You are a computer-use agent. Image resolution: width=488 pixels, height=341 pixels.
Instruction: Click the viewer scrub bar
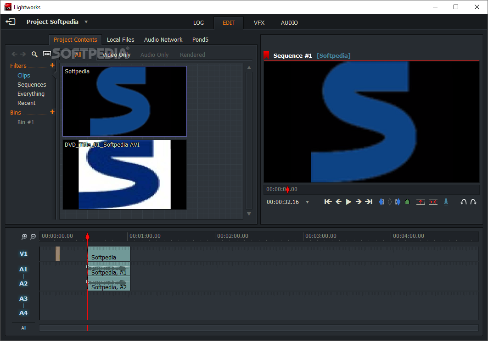pyautogui.click(x=371, y=189)
